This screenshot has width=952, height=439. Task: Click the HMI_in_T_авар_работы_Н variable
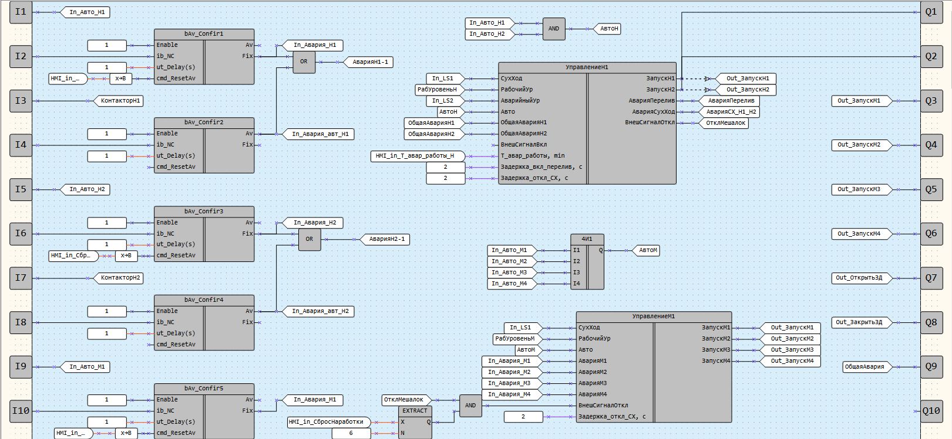point(415,156)
